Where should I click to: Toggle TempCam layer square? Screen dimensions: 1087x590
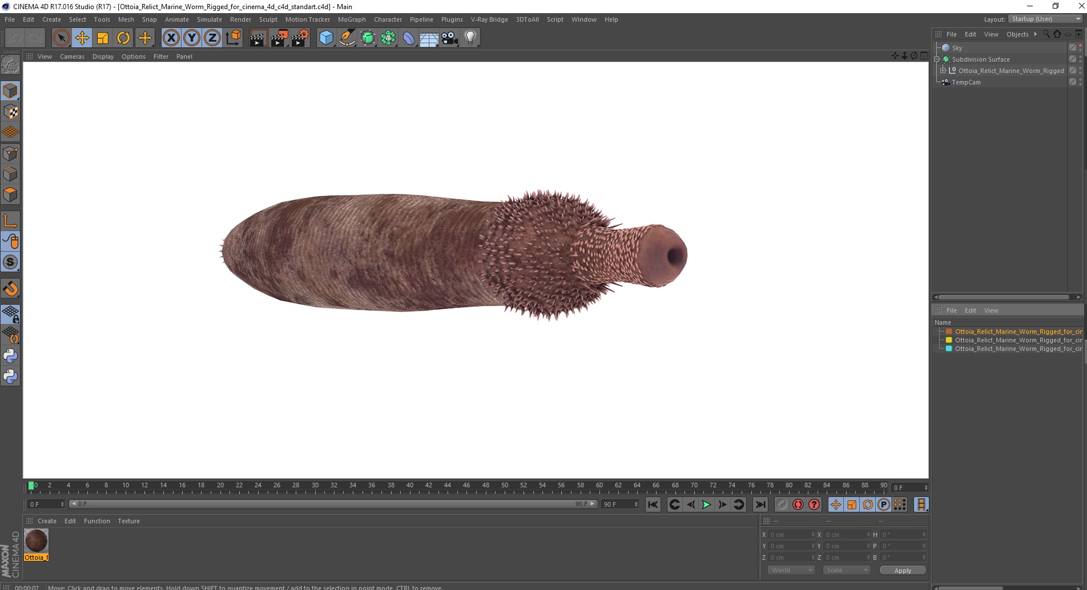[1072, 82]
